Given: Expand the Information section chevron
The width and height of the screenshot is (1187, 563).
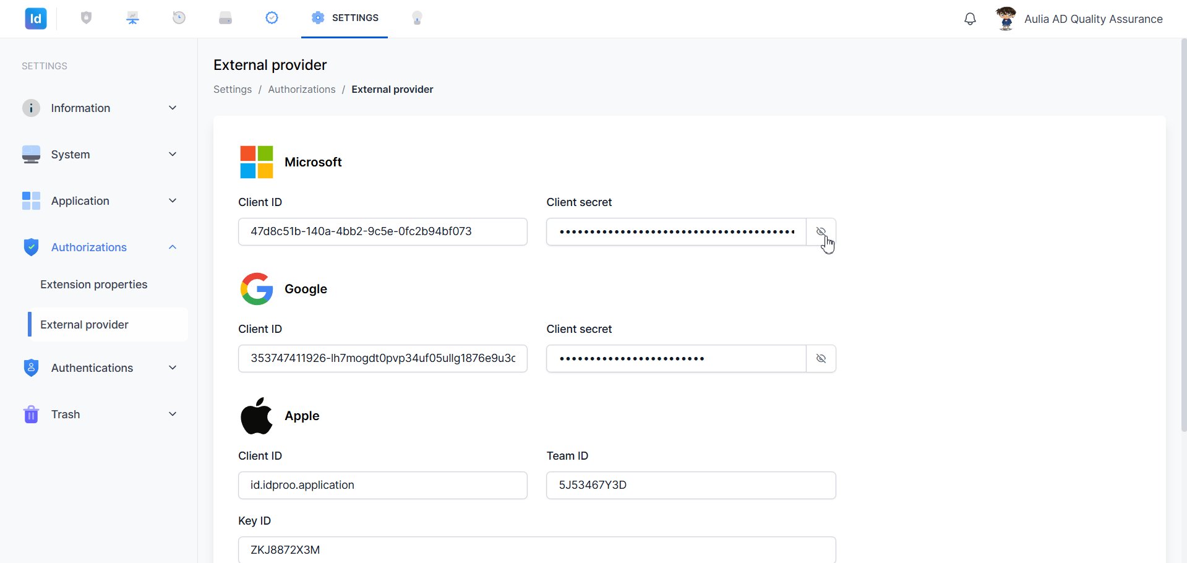Looking at the screenshot, I should [173, 108].
